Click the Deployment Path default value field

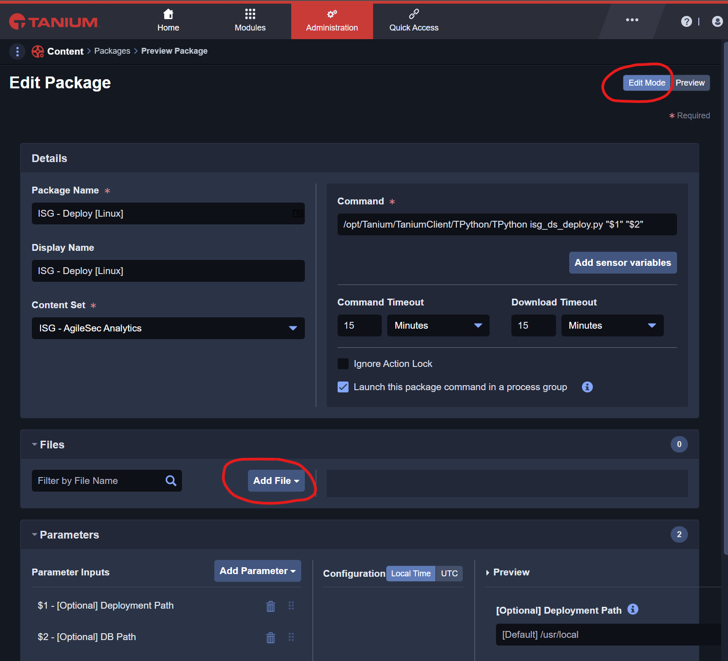pos(609,635)
